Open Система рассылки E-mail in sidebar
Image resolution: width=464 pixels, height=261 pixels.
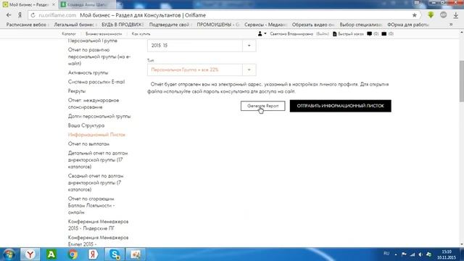click(x=96, y=82)
